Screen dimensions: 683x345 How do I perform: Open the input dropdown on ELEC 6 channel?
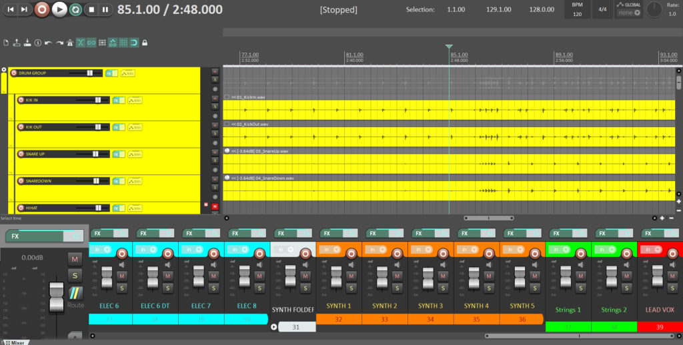(x=101, y=250)
